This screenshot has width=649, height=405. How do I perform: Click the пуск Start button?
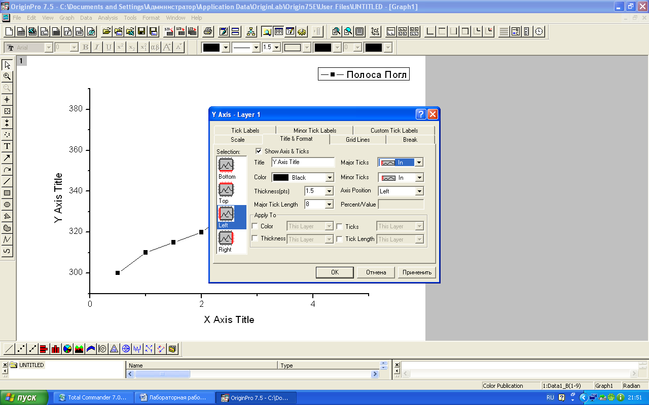tap(24, 397)
